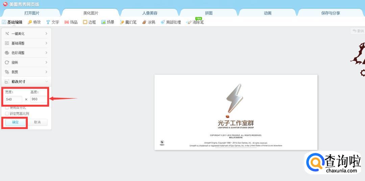Select the 消除笔 eraser pen icon
This screenshot has width=365, height=181.
pyautogui.click(x=189, y=22)
